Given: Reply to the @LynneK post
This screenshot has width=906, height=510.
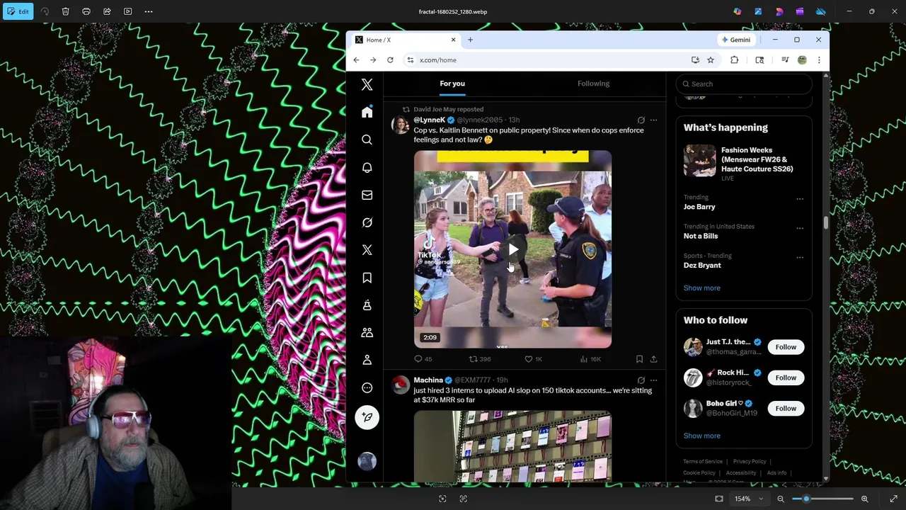Looking at the screenshot, I should coord(423,359).
